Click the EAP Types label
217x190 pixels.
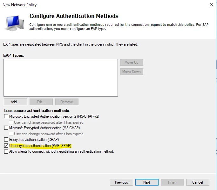[x=14, y=55]
